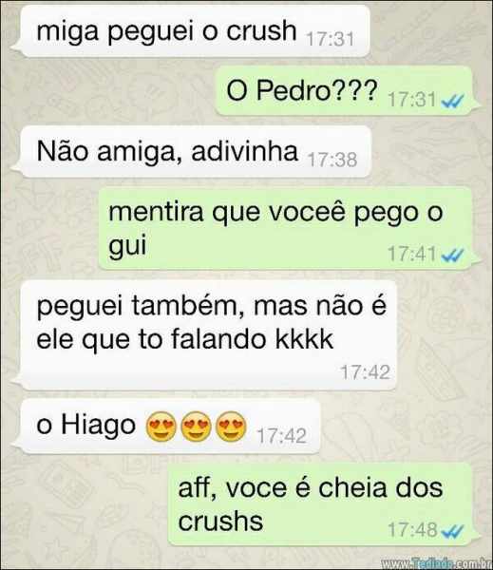The image size is (493, 570).
Task: Click the 17:42 timestamp next to emojis
Action: coord(281,436)
